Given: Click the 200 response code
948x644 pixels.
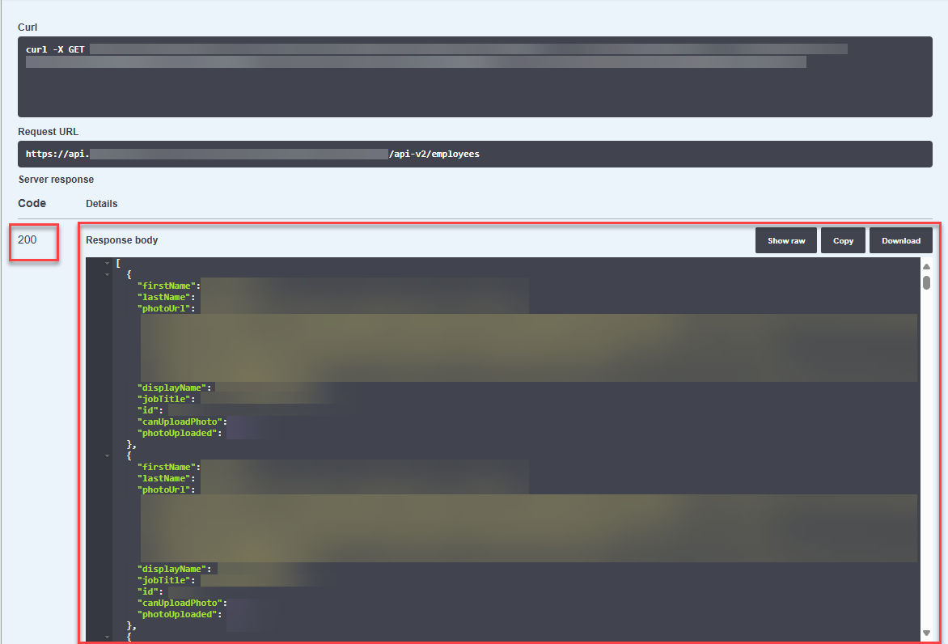Looking at the screenshot, I should coord(28,239).
